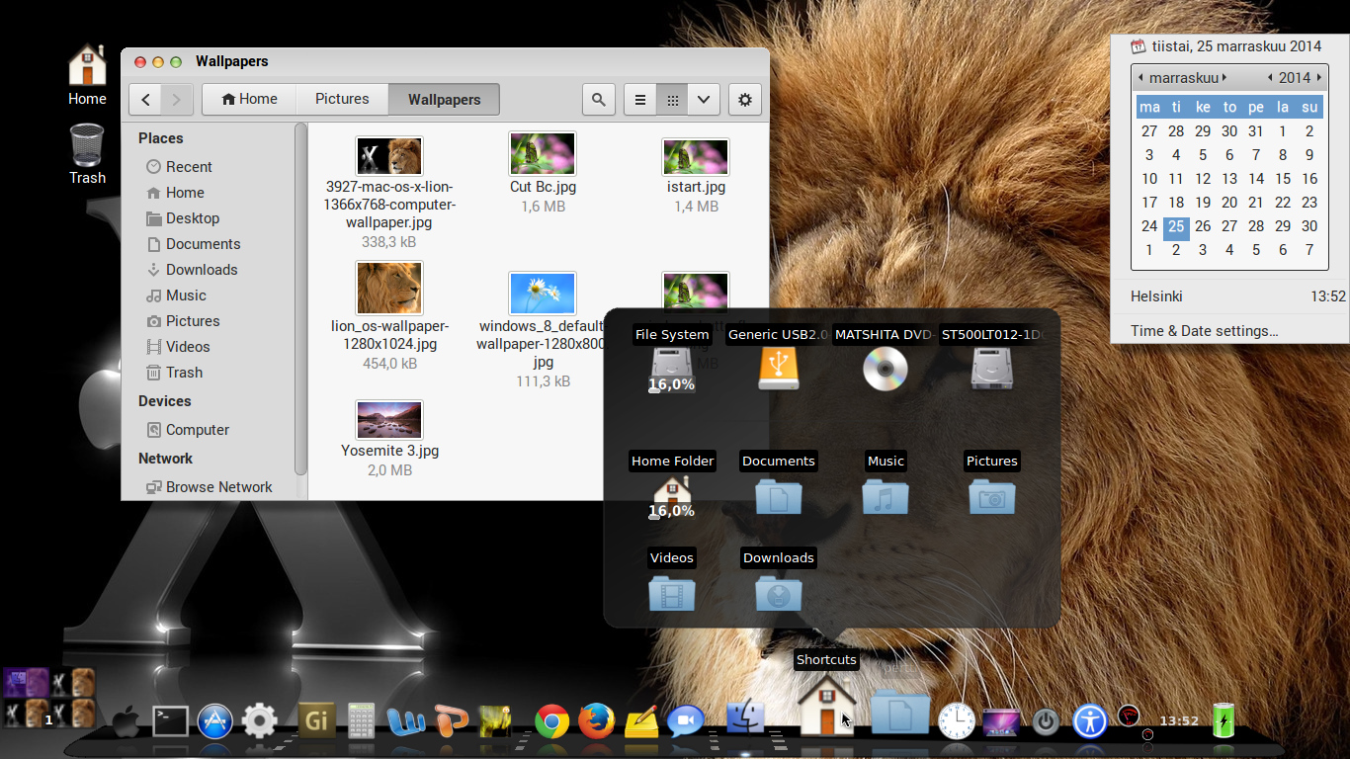Click the green battery icon in dock
This screenshot has height=759, width=1350.
[1223, 720]
